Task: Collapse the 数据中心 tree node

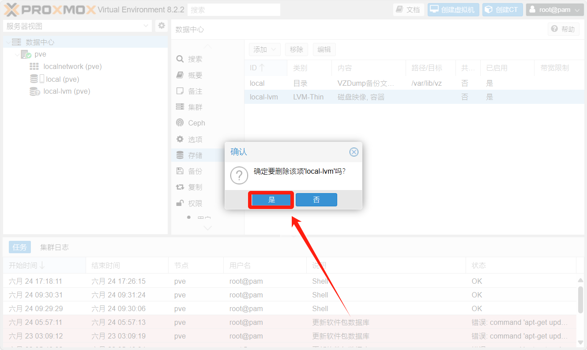Action: pyautogui.click(x=8, y=42)
